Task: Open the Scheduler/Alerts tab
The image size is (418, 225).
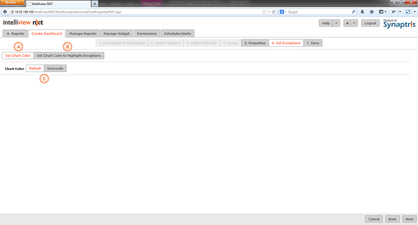Action: (x=178, y=33)
